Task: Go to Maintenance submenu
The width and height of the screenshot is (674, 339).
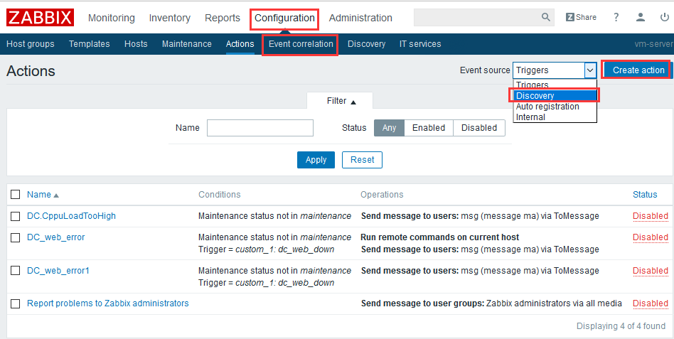Action: pos(186,44)
